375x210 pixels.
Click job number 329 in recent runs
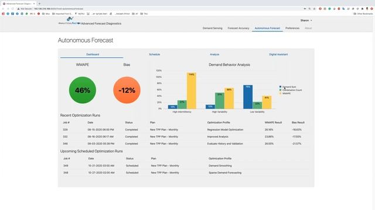[65, 129]
